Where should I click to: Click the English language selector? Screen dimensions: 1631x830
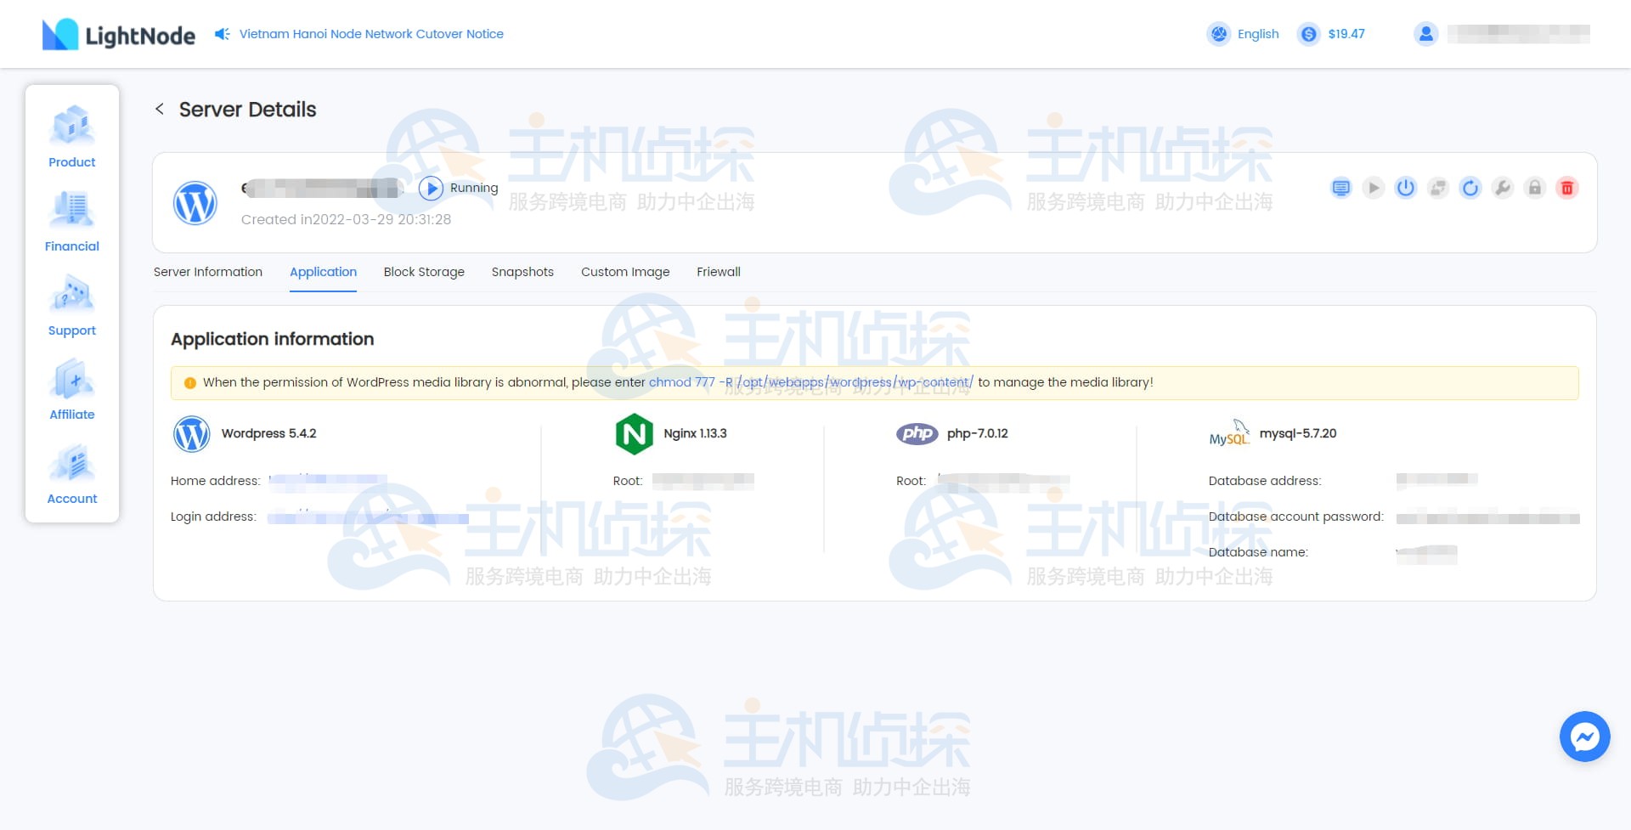pyautogui.click(x=1243, y=34)
